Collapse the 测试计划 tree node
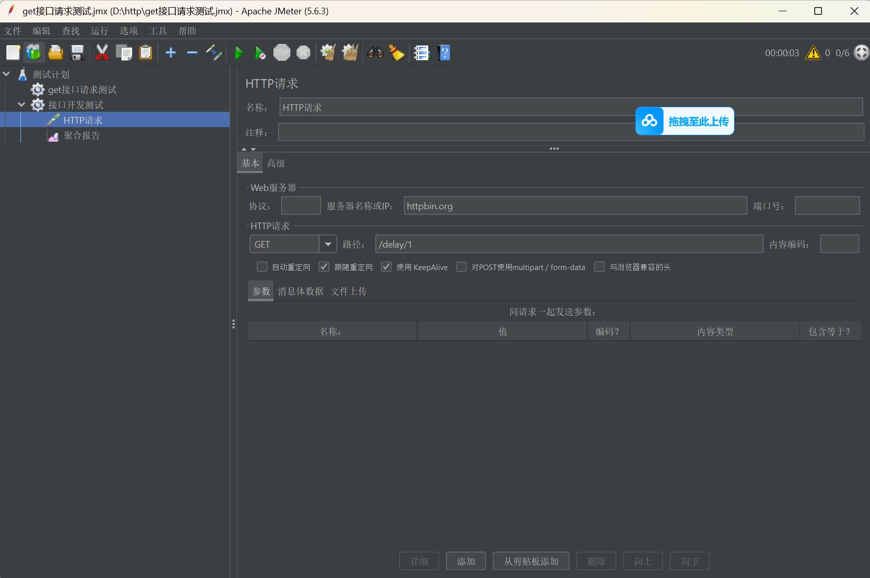870x578 pixels. click(x=7, y=74)
